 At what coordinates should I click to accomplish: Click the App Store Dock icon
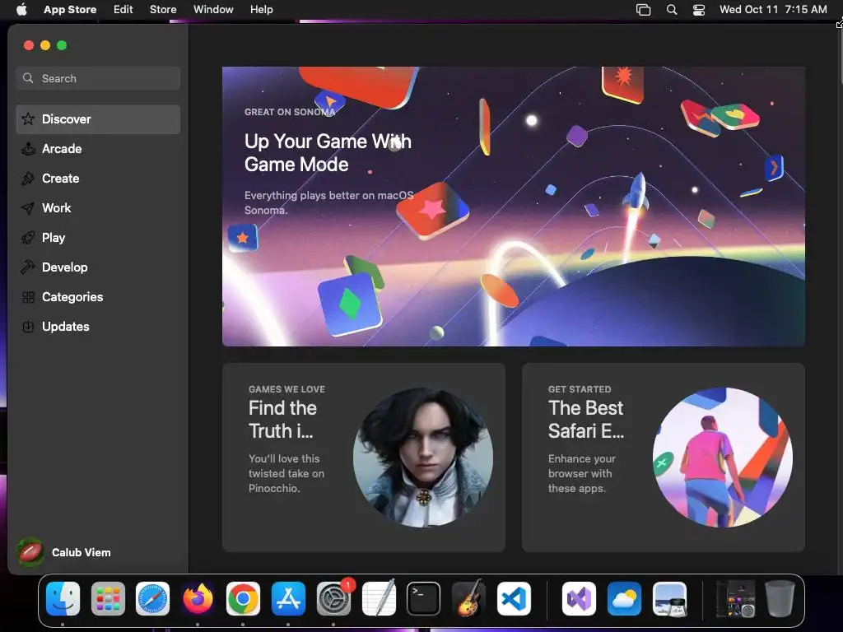288,599
